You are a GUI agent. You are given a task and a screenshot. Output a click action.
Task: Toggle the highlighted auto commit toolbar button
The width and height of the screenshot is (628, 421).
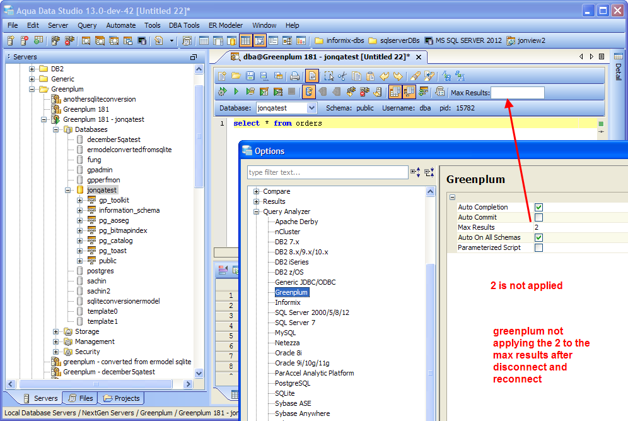pyautogui.click(x=308, y=92)
